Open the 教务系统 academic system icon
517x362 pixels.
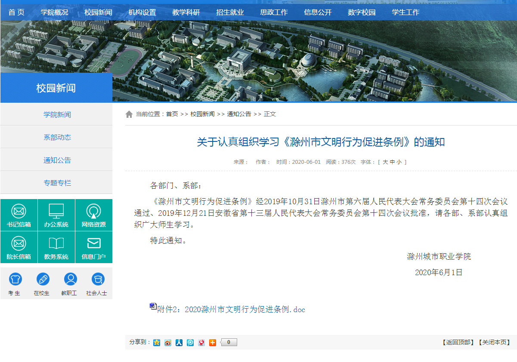click(x=56, y=247)
